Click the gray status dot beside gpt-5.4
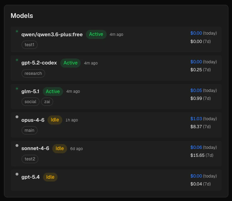Screen dimensions: 232x201 coord(17,174)
